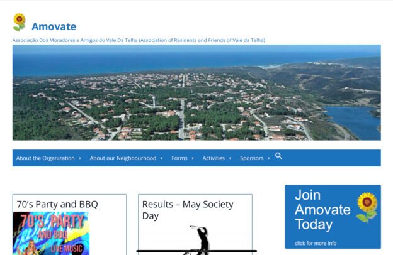
Task: Open the Results – May Society Day post
Action: tap(188, 210)
